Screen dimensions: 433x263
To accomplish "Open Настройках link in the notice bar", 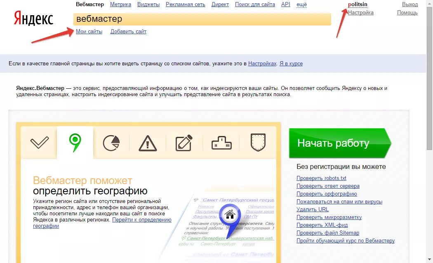I will pyautogui.click(x=262, y=64).
